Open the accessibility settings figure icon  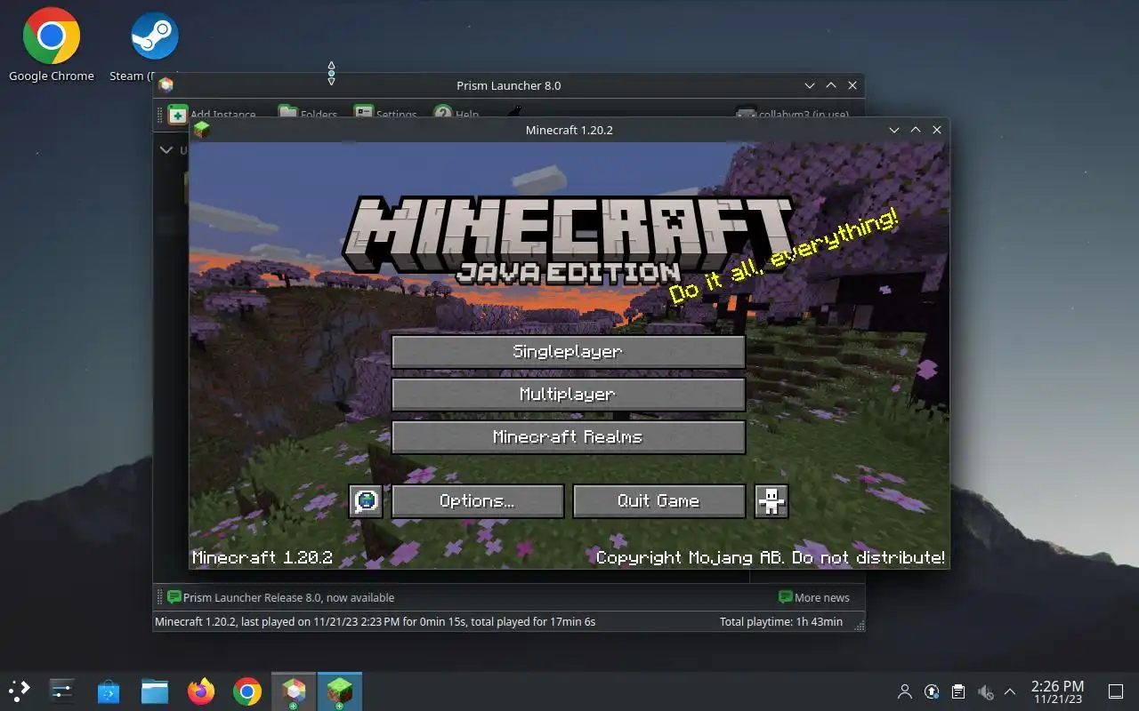(771, 500)
